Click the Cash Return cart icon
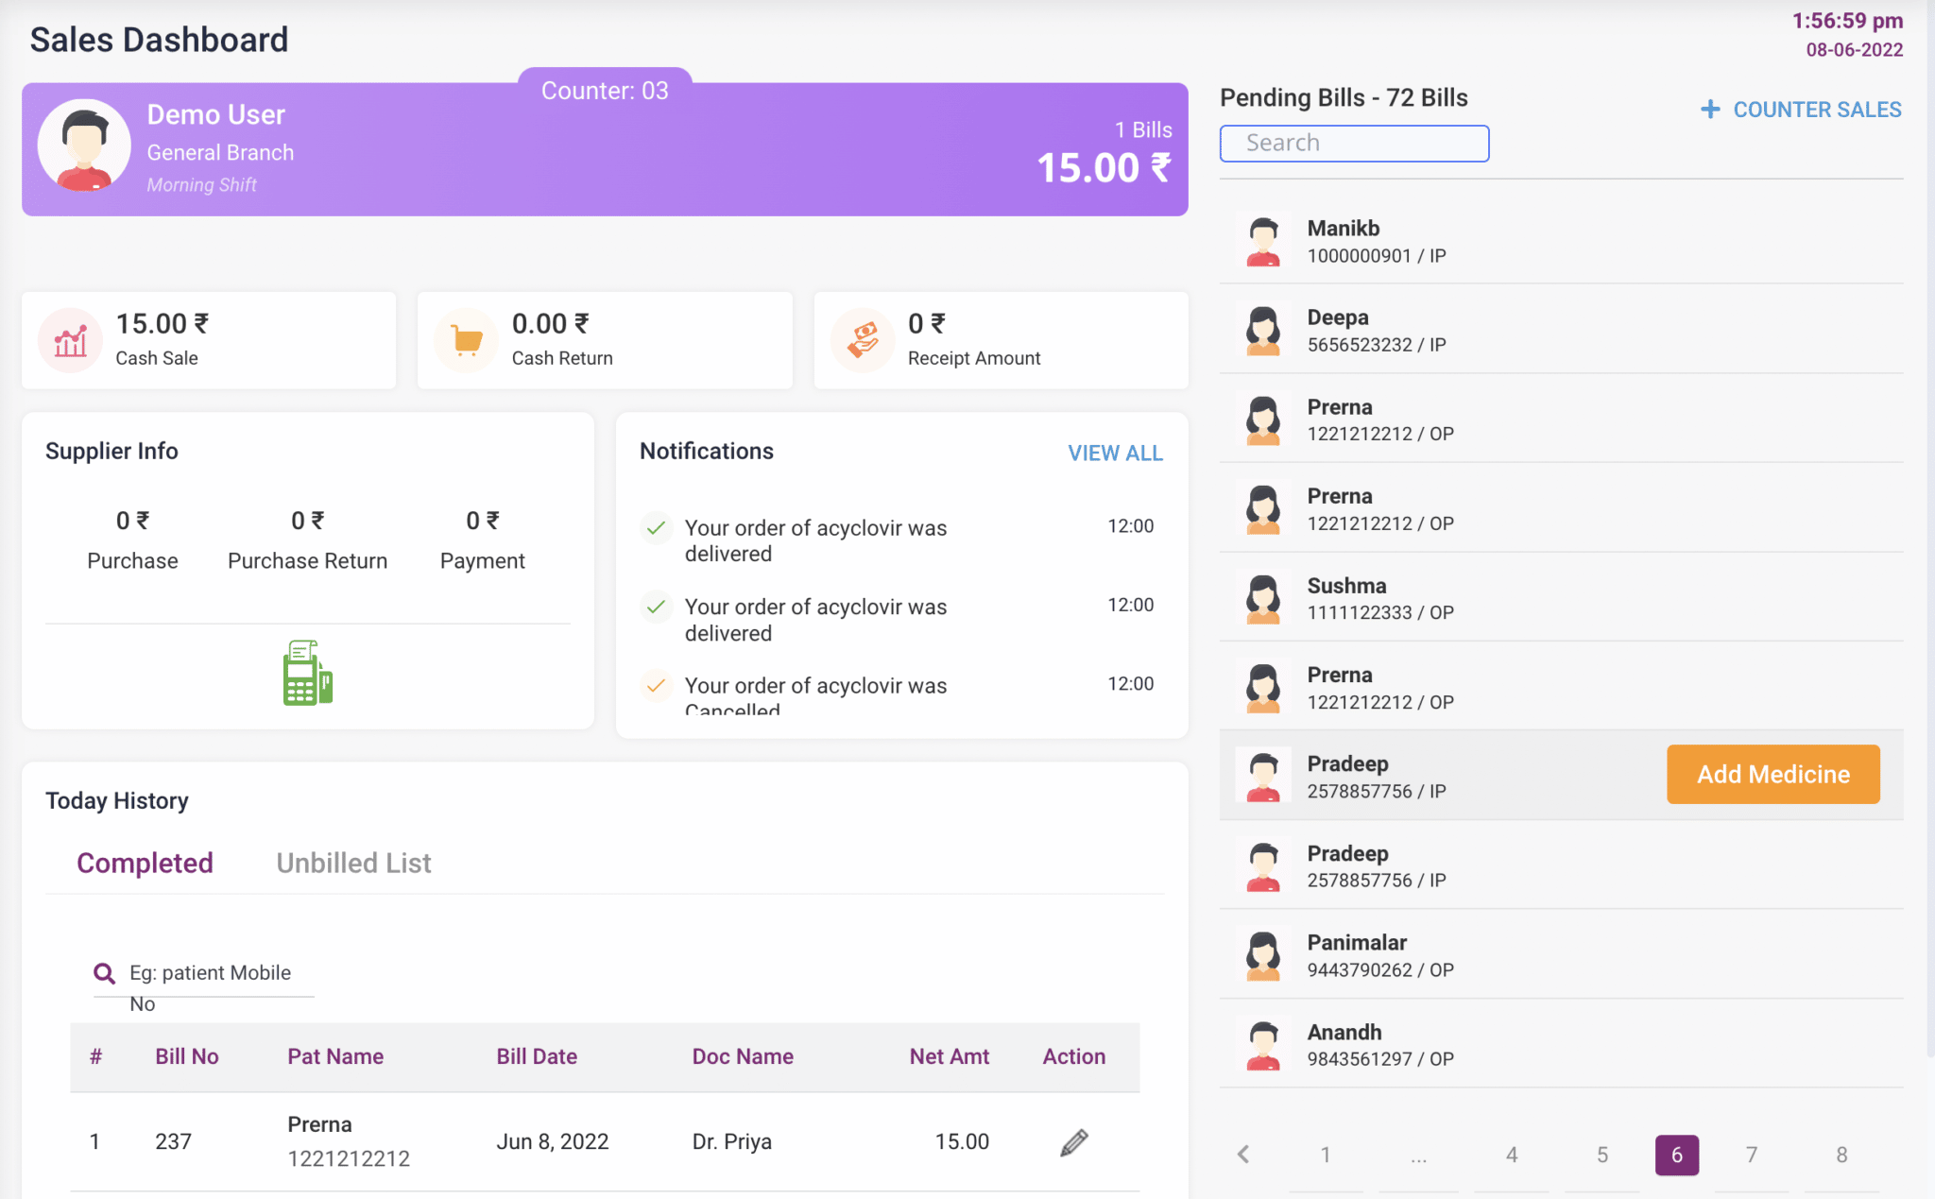Screen dimensions: 1935x1199 (467, 340)
